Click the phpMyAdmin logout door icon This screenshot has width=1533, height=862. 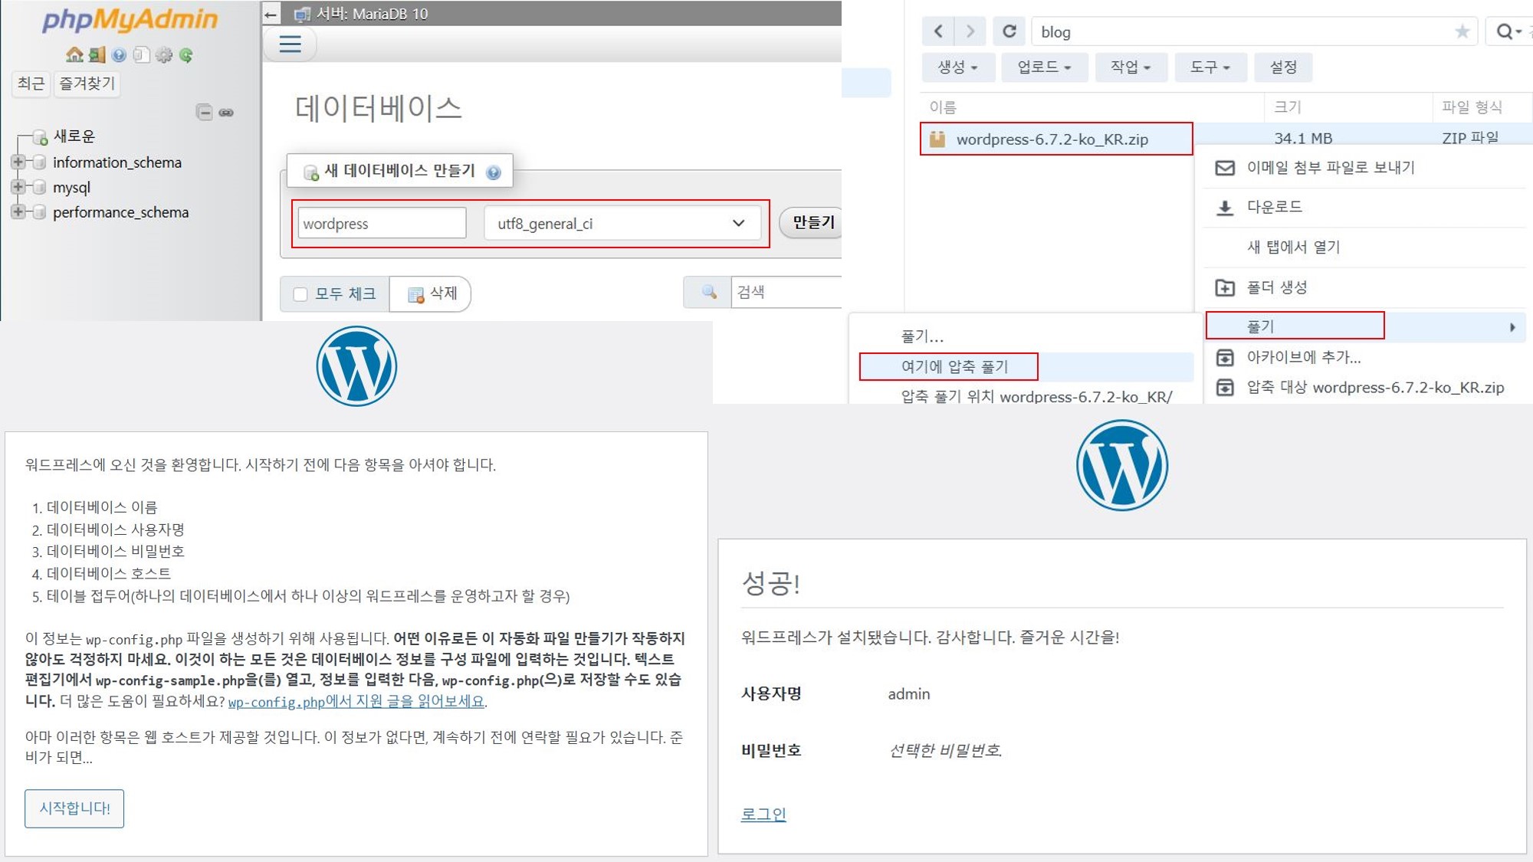(x=97, y=54)
